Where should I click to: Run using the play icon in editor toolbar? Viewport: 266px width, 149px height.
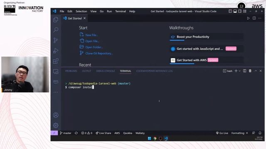[x=248, y=18]
